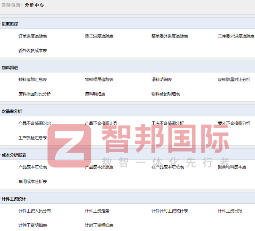Select 产品成本汇总表 link

pos(32,167)
